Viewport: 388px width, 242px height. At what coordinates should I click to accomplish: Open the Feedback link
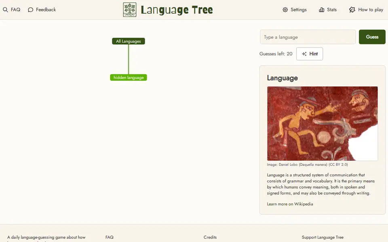[42, 10]
